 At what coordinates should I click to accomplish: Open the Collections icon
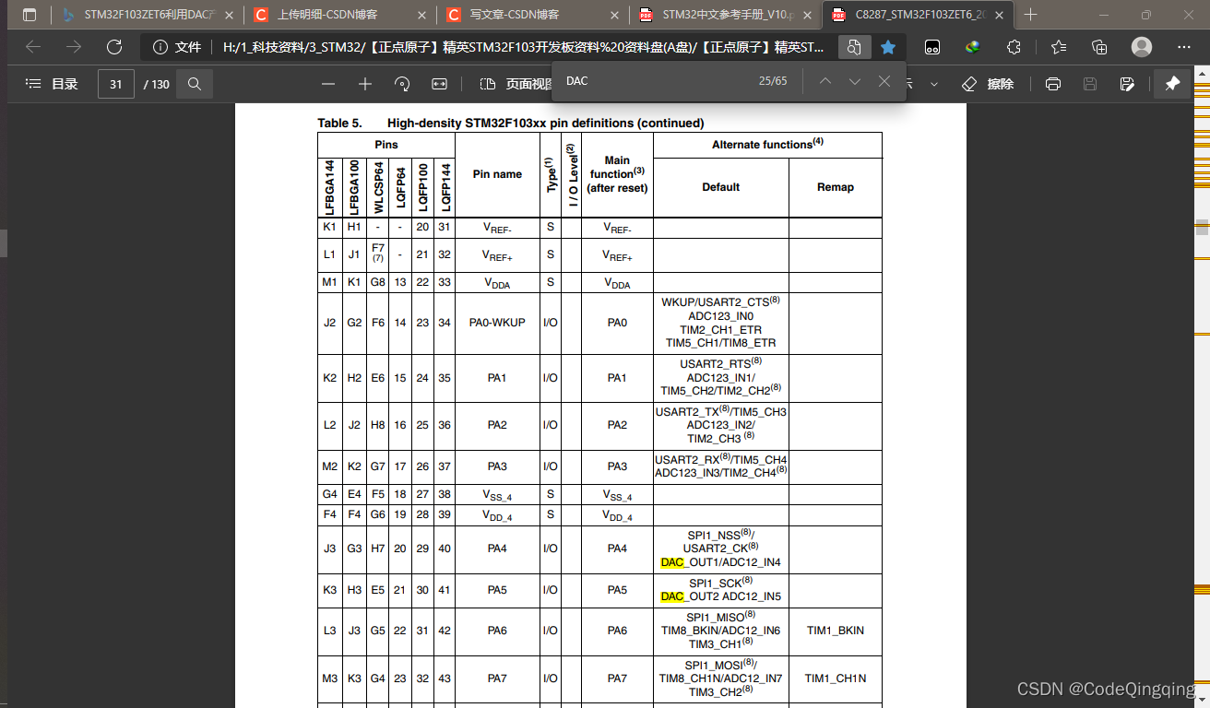click(x=1099, y=47)
